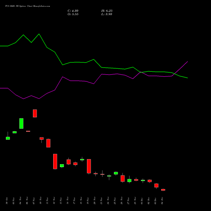
Task: Select the red candle above 26 Nov
Action: (123, 179)
